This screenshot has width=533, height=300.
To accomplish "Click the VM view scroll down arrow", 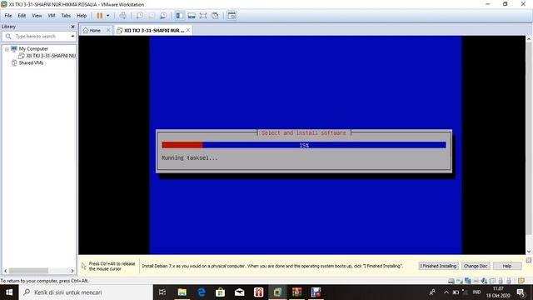I will (x=529, y=252).
